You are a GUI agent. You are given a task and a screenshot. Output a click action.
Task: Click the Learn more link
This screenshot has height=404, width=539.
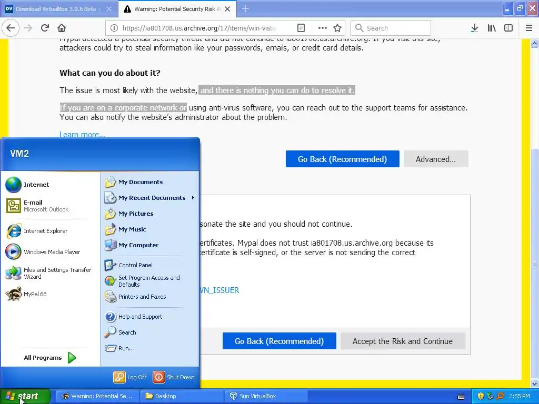(82, 134)
